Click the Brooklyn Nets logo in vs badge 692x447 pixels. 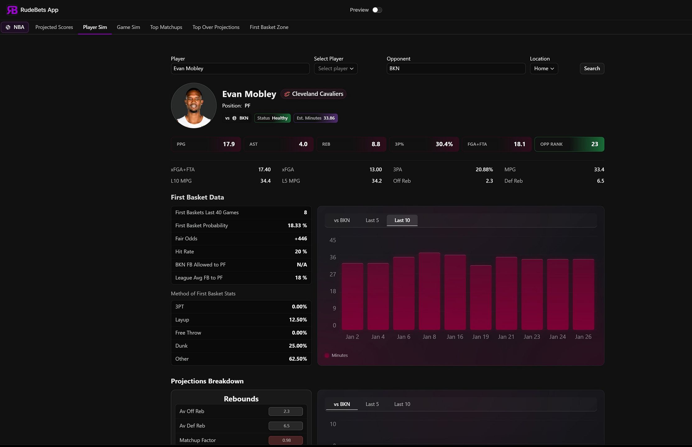(x=234, y=118)
